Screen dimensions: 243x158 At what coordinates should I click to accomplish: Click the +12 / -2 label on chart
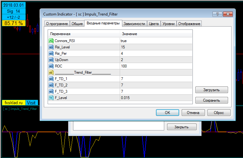[x=14, y=17]
